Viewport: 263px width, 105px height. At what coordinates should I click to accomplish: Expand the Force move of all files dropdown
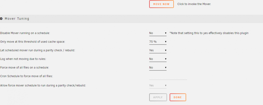[158, 68]
